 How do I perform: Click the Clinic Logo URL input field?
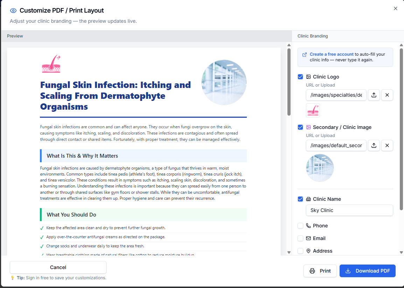tap(336, 95)
